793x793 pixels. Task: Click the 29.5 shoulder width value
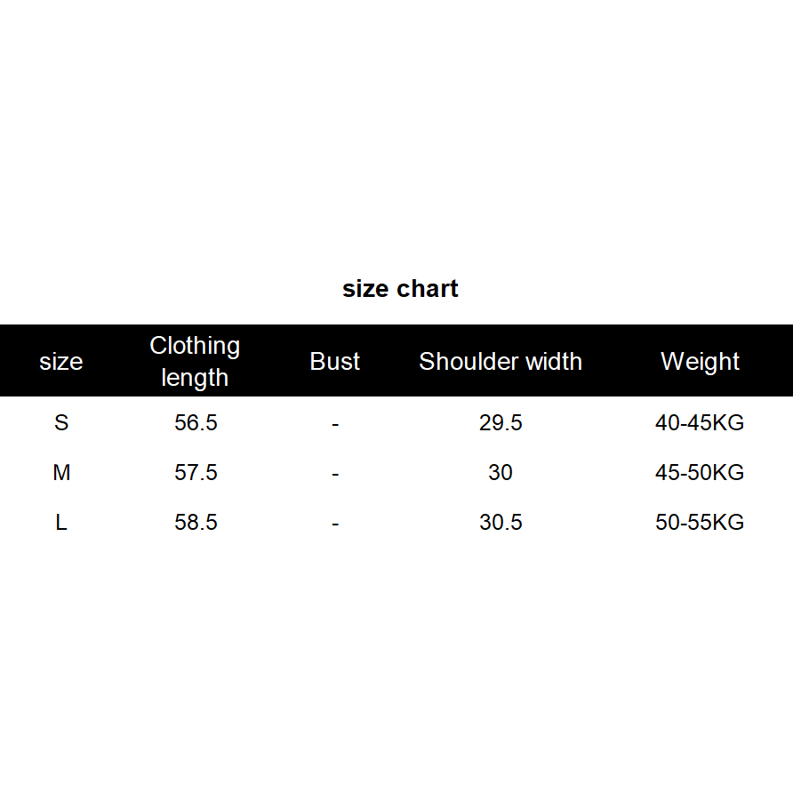click(501, 423)
